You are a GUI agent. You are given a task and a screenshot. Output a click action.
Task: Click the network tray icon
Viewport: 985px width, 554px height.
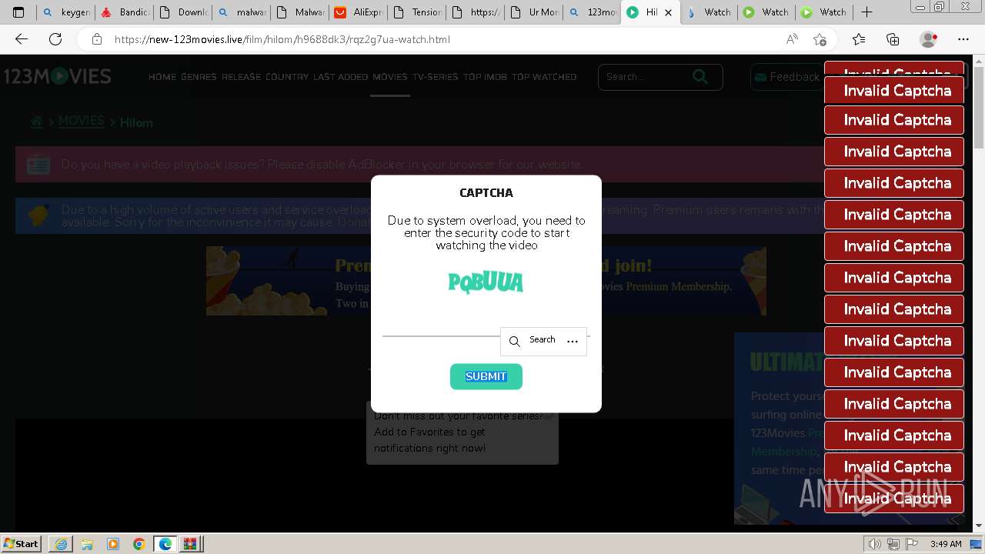(x=894, y=544)
